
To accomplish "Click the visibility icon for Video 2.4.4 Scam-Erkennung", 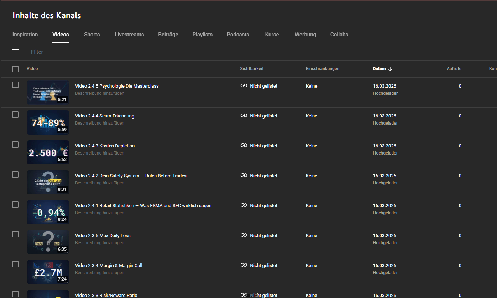I will coord(244,116).
